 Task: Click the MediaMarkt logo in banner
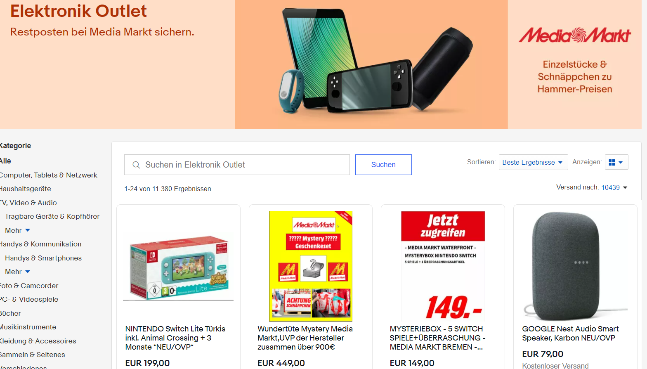point(575,35)
